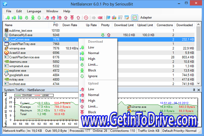Choose High download priority in context menu

[x=98, y=59]
